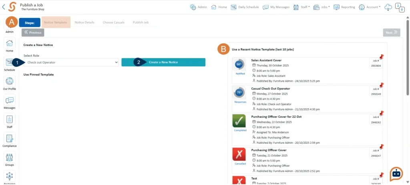Pin Purchasing Officer Cover for 22 Oct
Screen dimensions: 410x185
pyautogui.click(x=382, y=113)
